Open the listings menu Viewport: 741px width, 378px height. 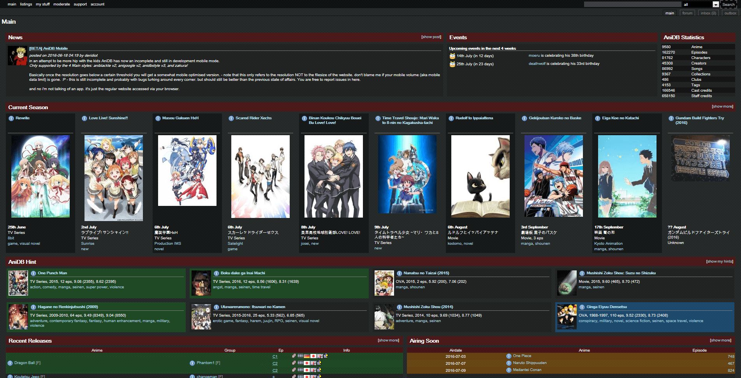[x=26, y=4]
